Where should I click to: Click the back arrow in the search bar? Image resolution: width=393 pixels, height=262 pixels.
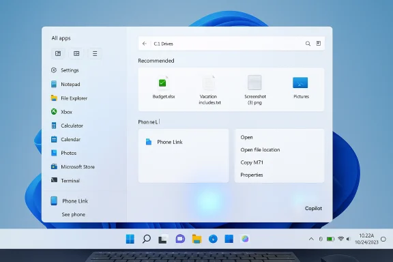pyautogui.click(x=145, y=44)
